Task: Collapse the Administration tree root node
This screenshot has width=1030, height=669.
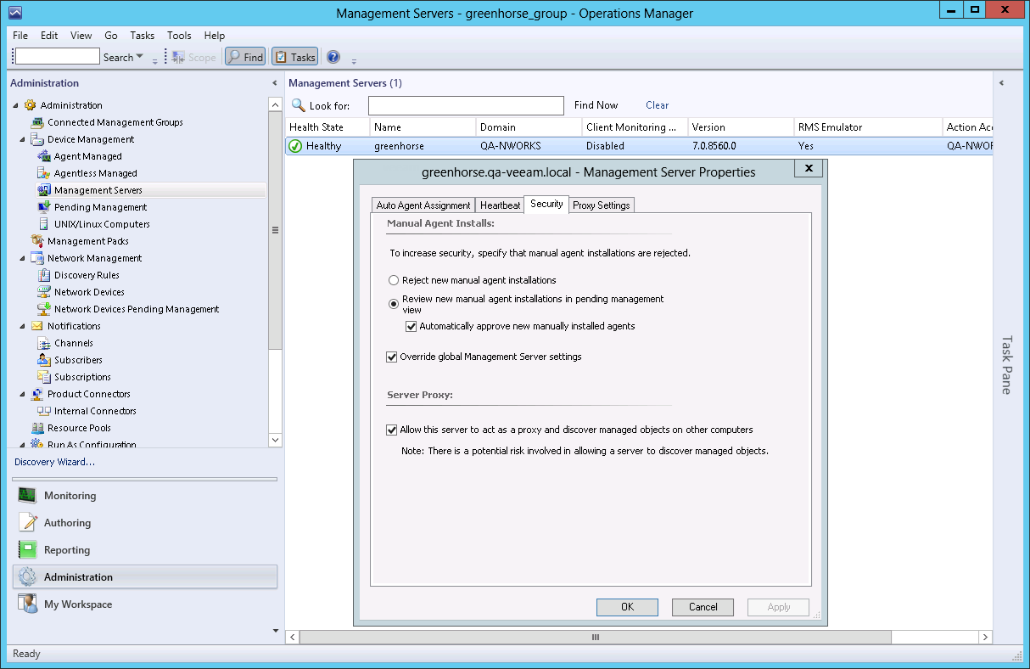Action: [x=15, y=105]
